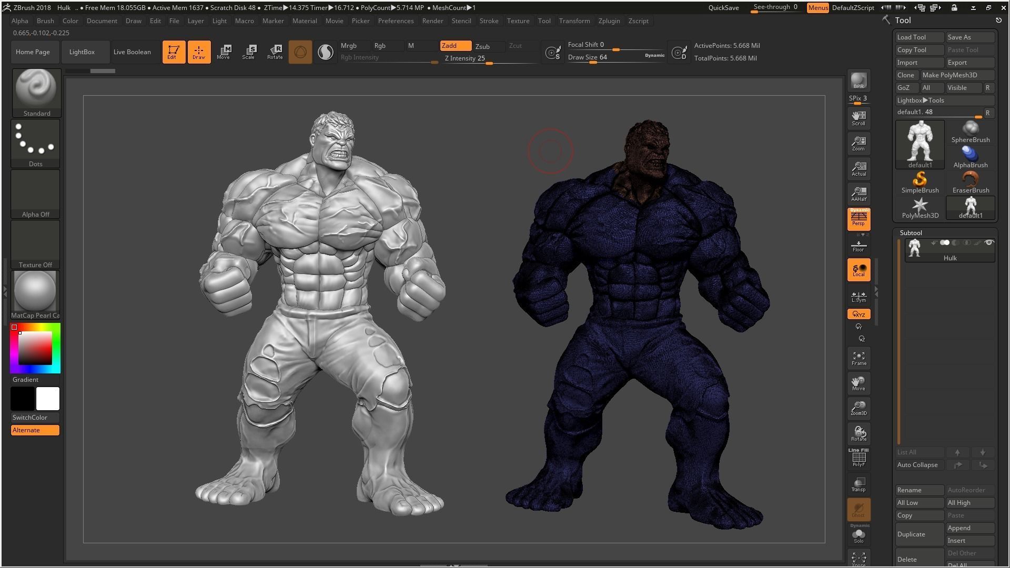Pick a color in the color picker
The image size is (1010, 568).
35,348
